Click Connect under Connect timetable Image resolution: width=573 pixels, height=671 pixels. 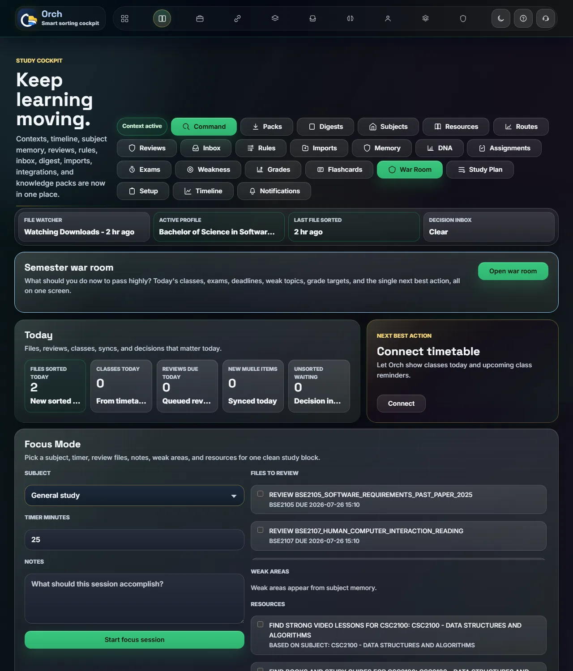tap(401, 403)
